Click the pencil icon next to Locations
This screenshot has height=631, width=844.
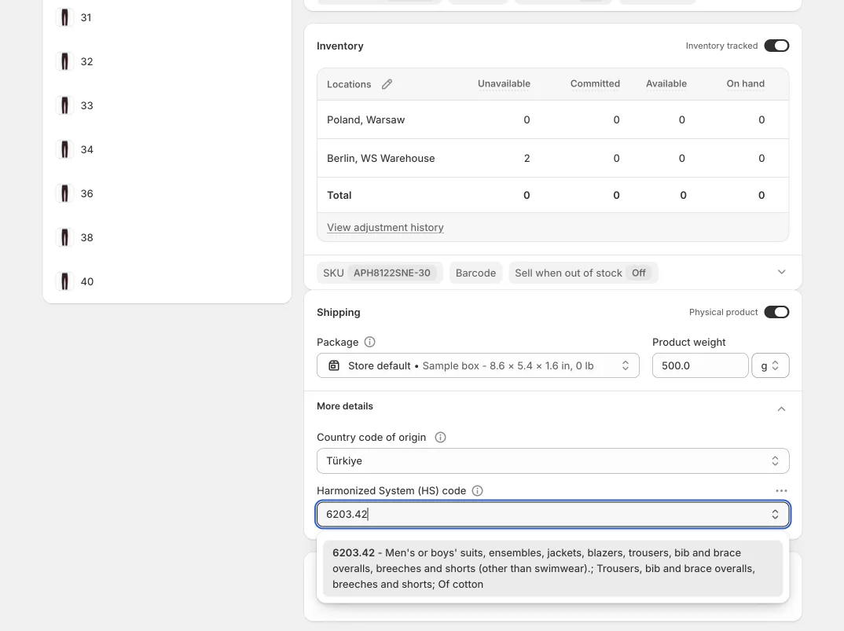pos(387,84)
